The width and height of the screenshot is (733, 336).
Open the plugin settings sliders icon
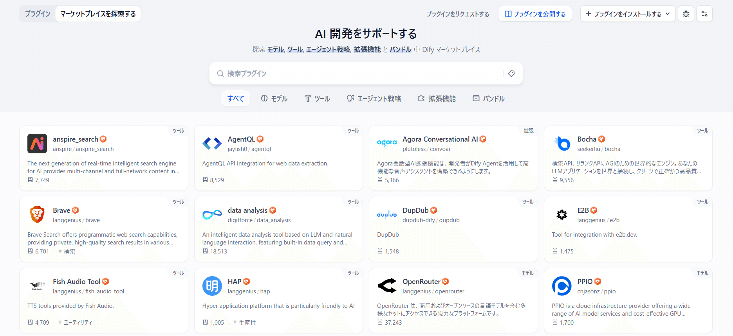pos(704,14)
